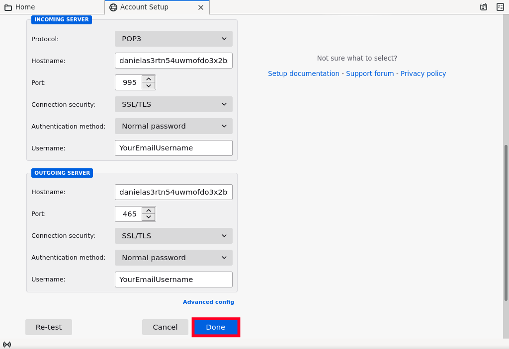The height and width of the screenshot is (349, 509).
Task: Expand outgoing Connection security dropdown
Action: pyautogui.click(x=173, y=236)
